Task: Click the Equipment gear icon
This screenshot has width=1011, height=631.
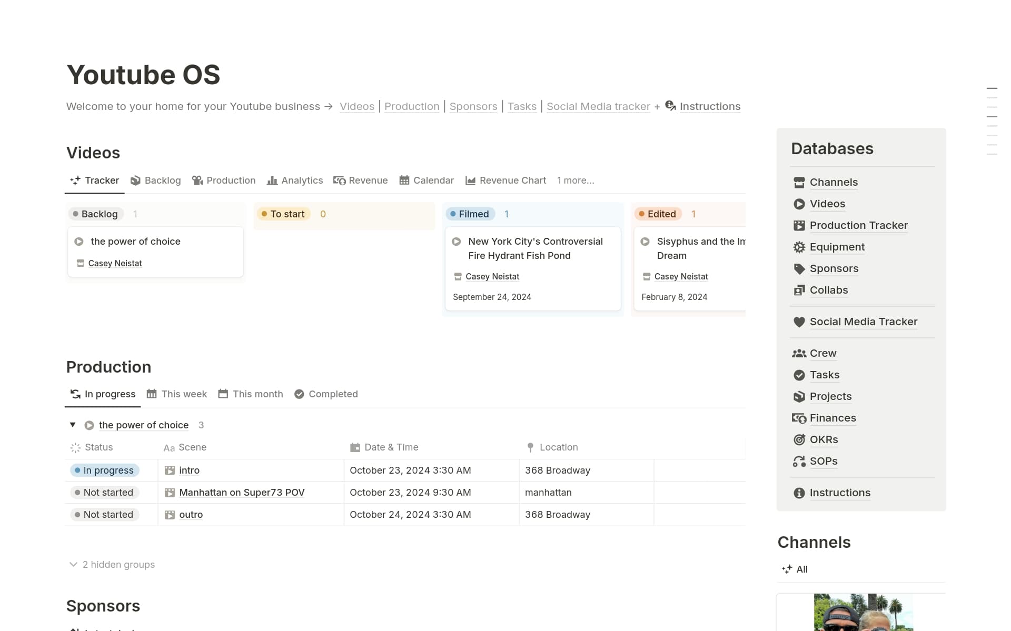Action: (799, 247)
